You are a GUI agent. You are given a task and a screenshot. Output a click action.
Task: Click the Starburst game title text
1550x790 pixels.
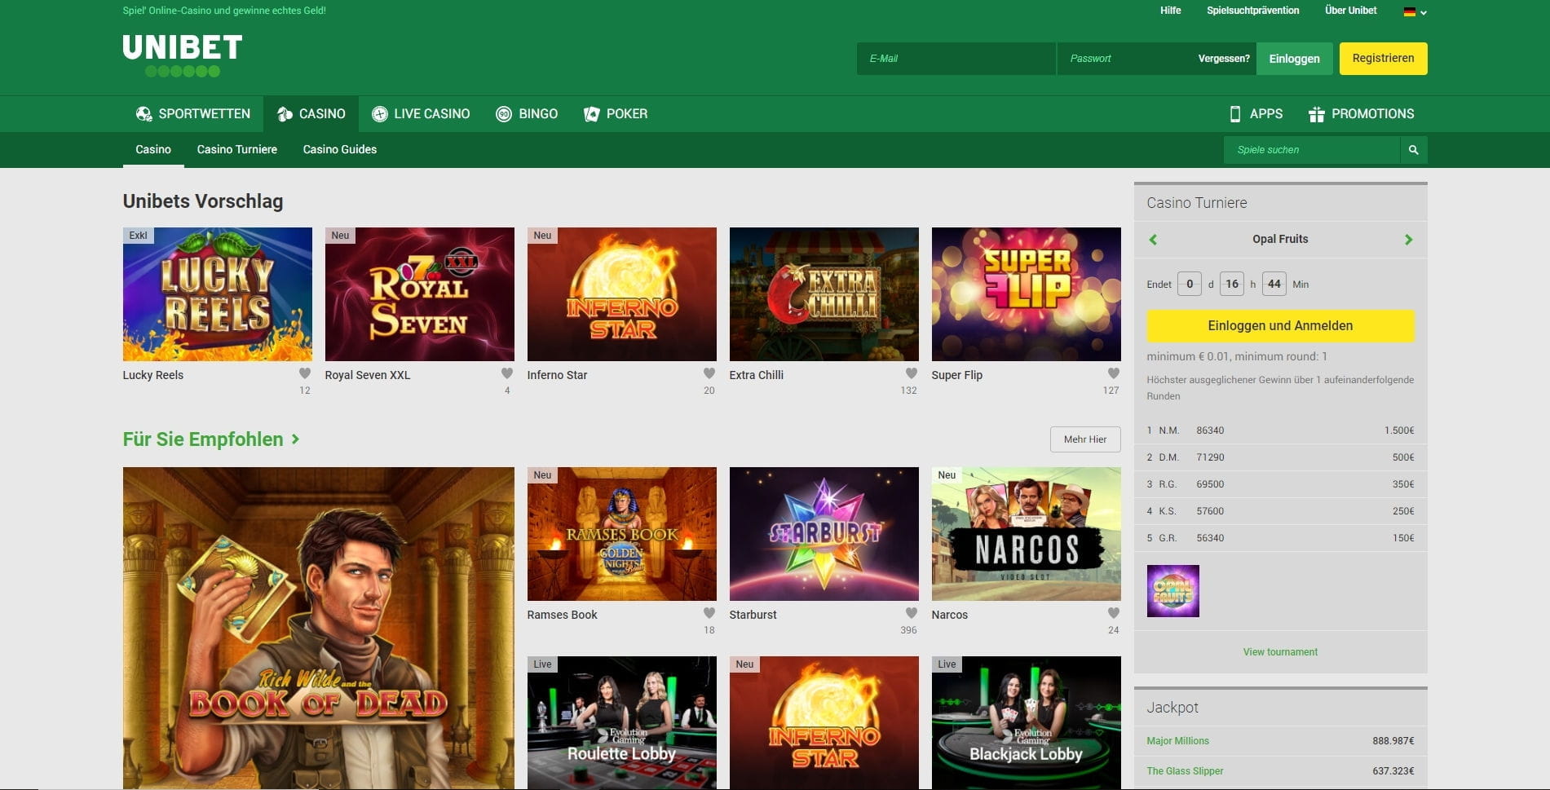[753, 615]
